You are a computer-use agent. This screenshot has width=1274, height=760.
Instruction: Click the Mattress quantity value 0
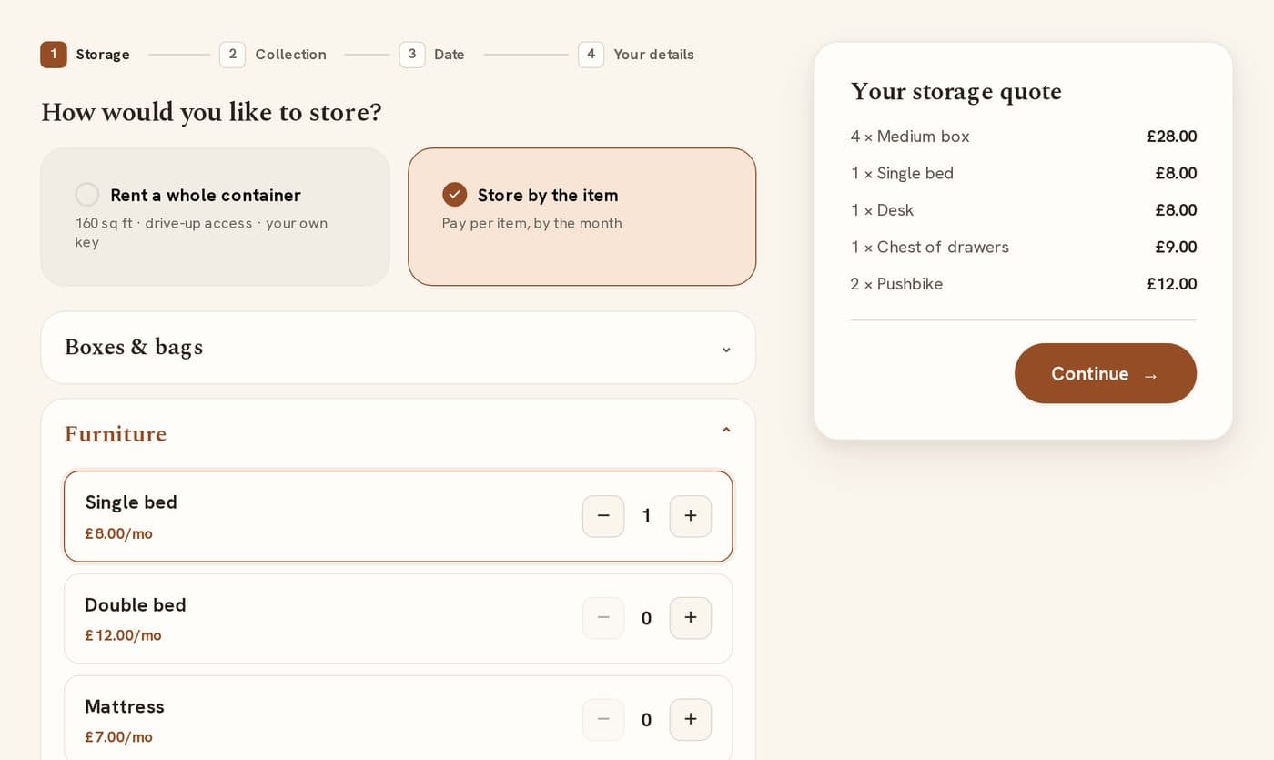tap(647, 720)
